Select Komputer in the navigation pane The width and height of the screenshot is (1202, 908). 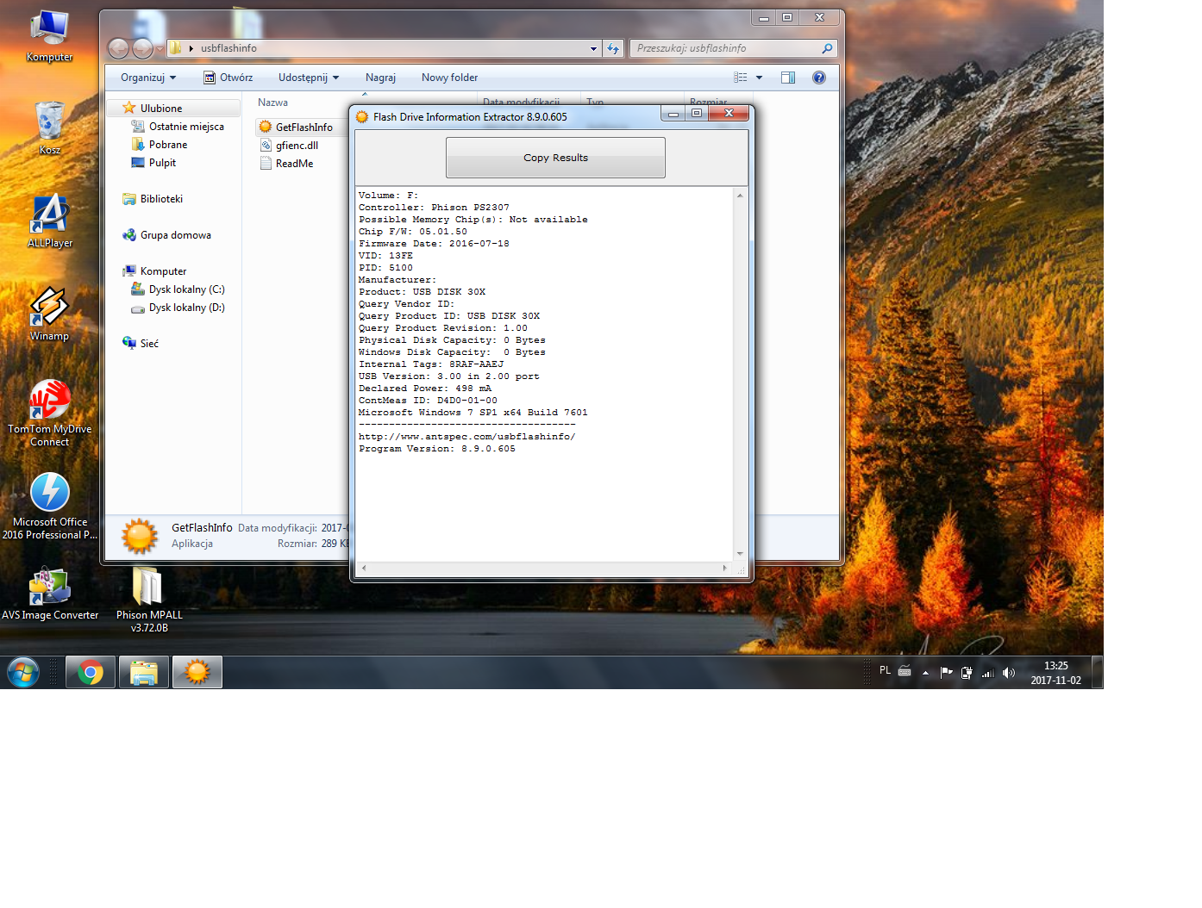tap(154, 271)
